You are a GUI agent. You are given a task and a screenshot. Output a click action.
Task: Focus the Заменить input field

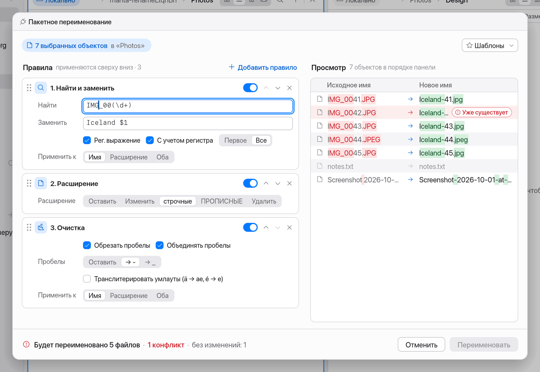[188, 123]
